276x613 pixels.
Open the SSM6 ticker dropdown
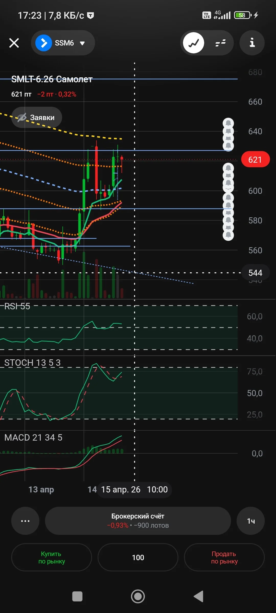coord(63,43)
